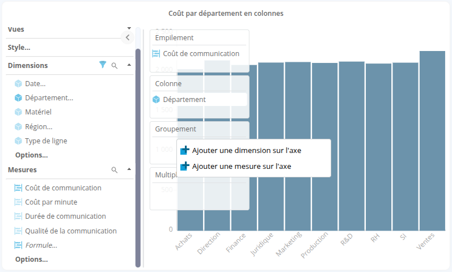Click the cube icon beside Type de ligne
452x272 pixels.
[18, 141]
